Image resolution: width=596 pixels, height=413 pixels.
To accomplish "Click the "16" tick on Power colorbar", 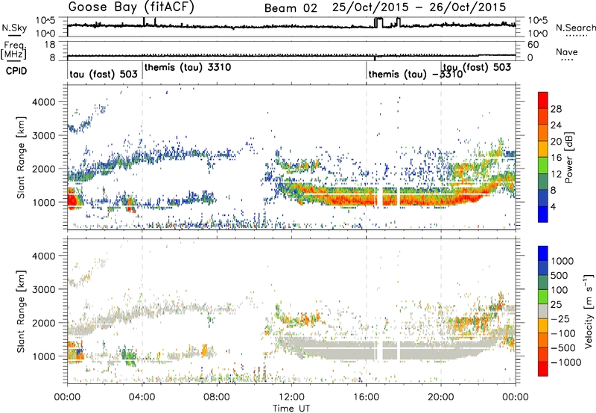I will (556, 158).
